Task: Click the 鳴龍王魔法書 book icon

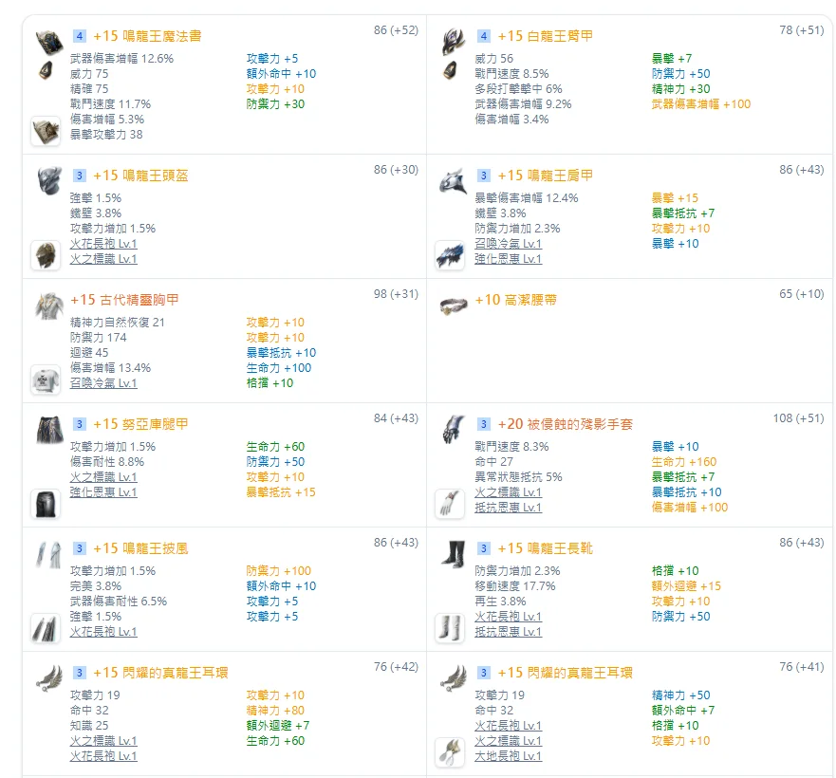Action: [46, 42]
